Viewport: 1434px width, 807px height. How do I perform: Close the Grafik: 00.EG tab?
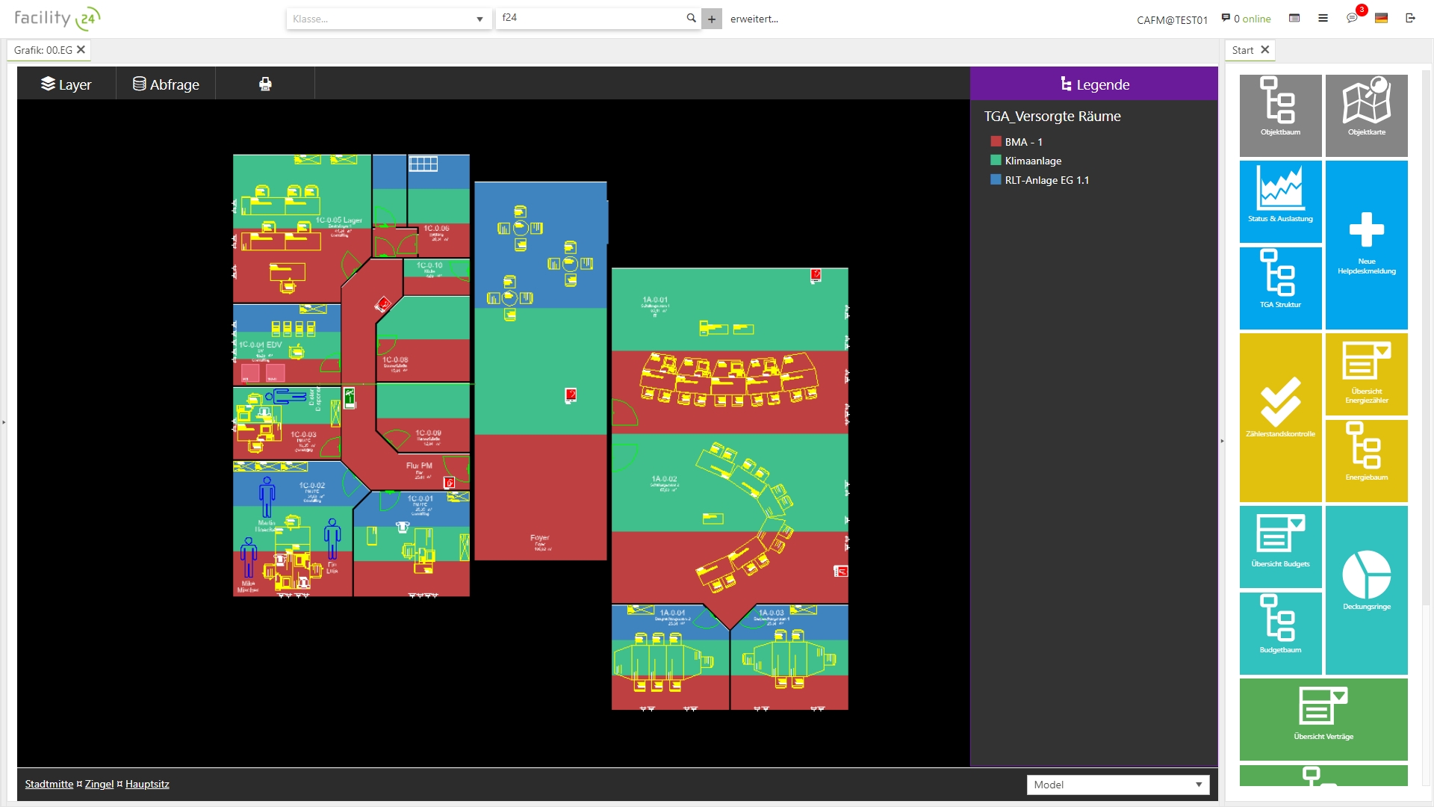[81, 49]
